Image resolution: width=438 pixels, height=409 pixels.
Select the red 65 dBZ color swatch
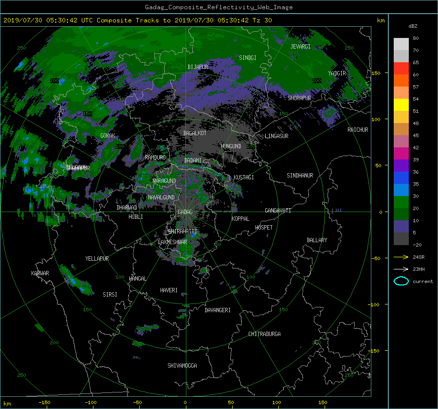coord(401,68)
